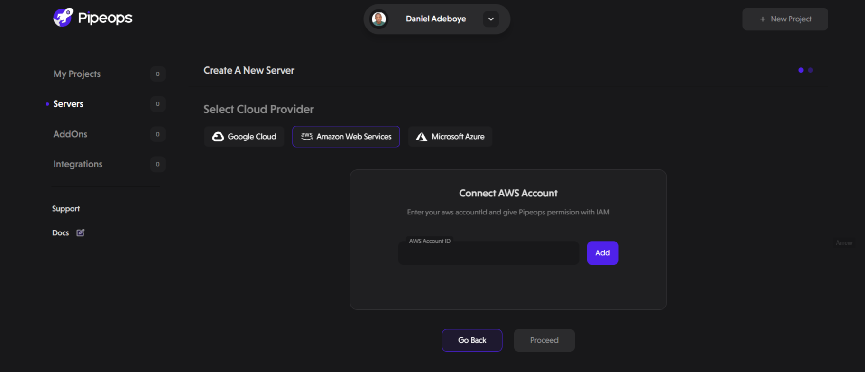Click the 'Select Cloud Provider' heading

[x=258, y=109]
